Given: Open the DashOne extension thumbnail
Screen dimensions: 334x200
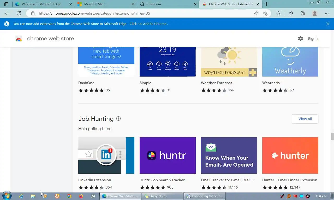Looking at the screenshot, I should pos(106,62).
